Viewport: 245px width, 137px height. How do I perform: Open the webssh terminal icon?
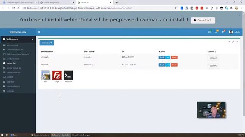pos(68,75)
